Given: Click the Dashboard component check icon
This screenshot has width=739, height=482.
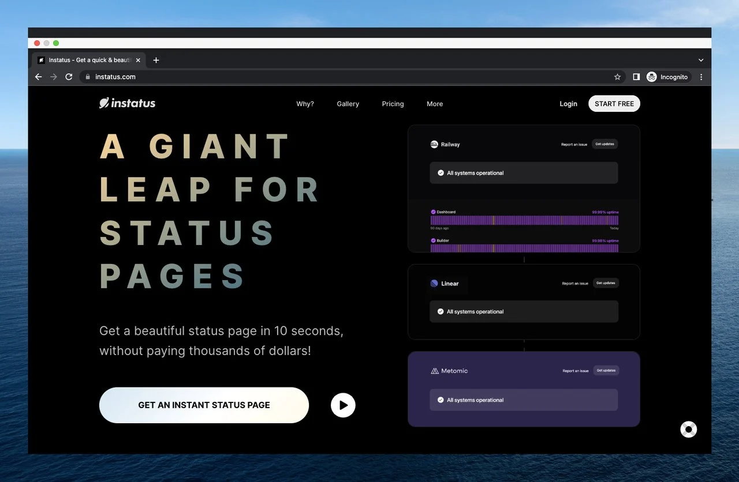Looking at the screenshot, I should (x=433, y=212).
